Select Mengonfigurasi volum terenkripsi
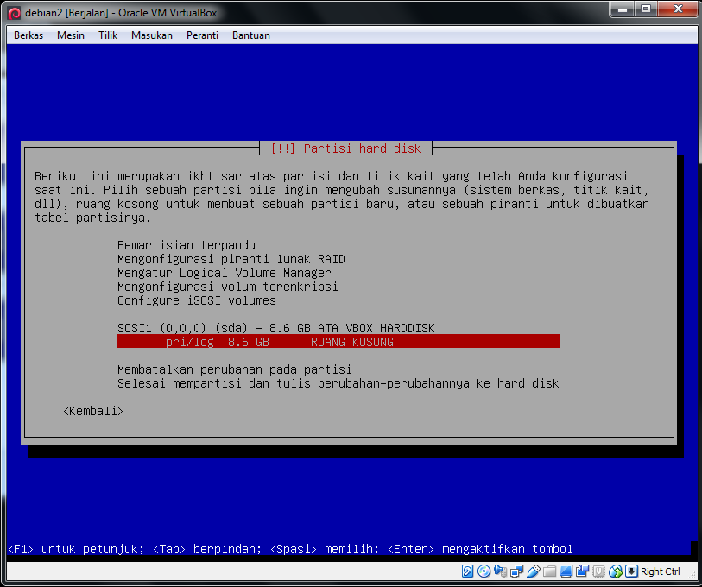 tap(227, 287)
